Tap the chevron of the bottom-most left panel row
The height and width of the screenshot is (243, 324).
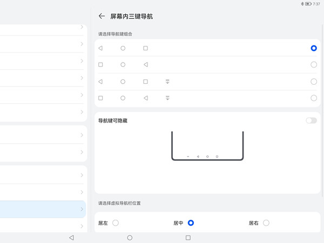(82, 226)
